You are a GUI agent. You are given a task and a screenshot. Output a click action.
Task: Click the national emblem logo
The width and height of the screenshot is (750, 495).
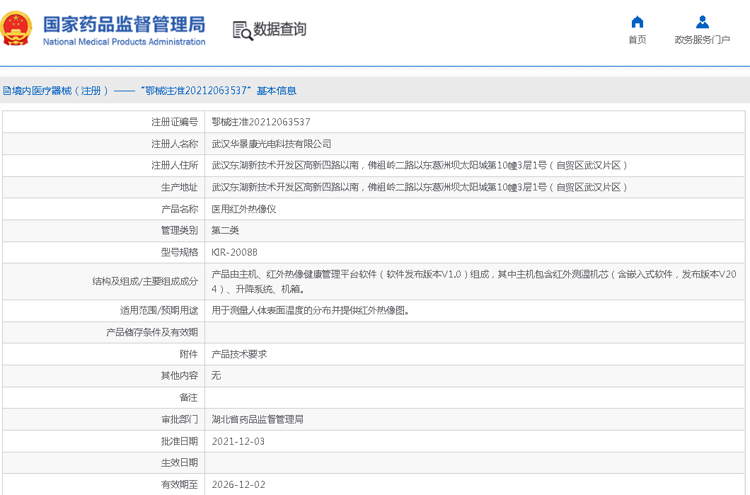[16, 29]
